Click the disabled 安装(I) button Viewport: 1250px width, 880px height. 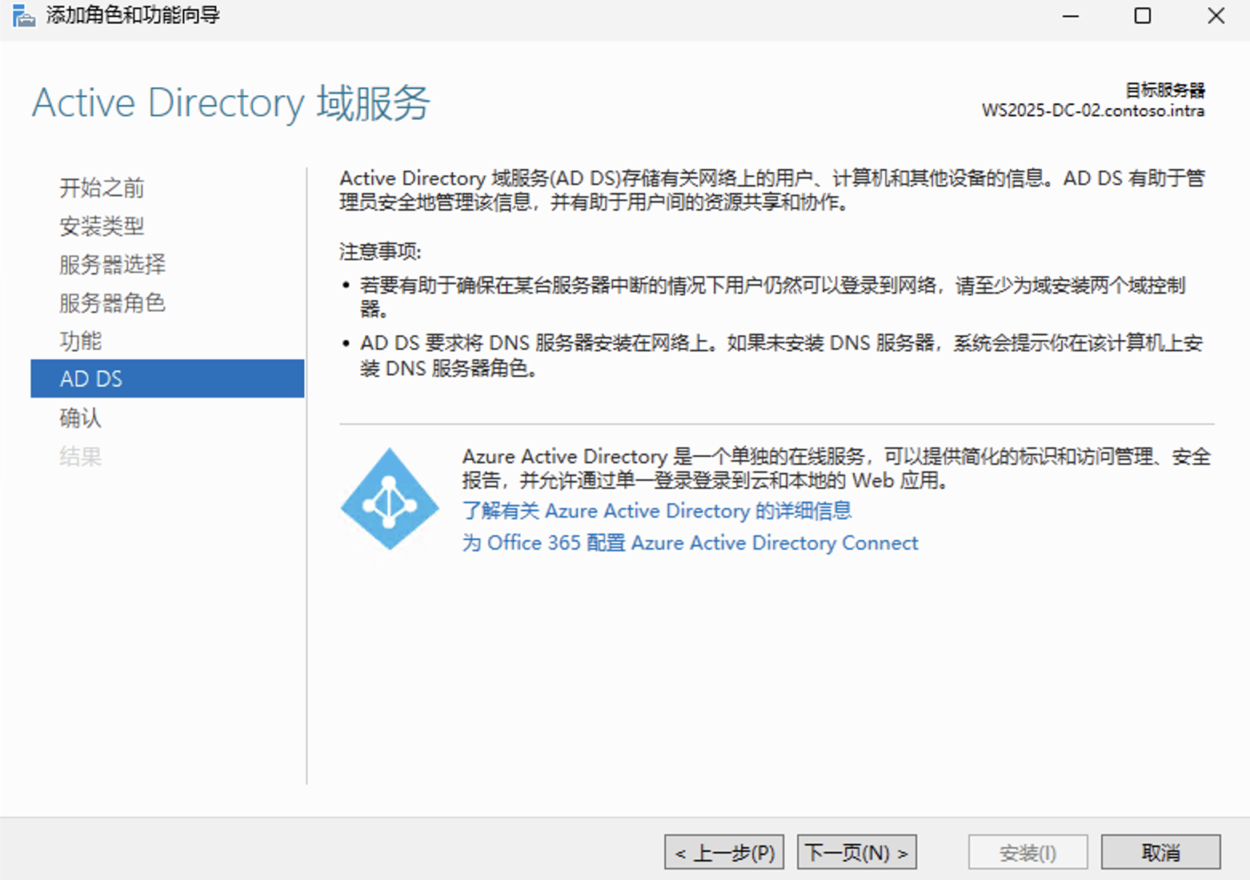(x=1028, y=852)
